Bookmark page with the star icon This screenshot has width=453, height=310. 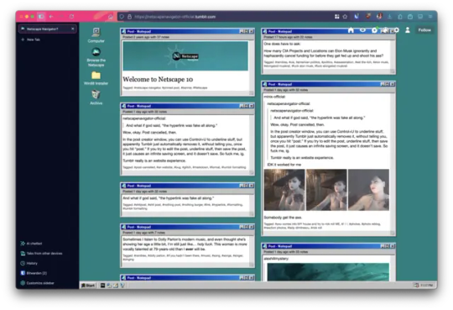click(345, 17)
